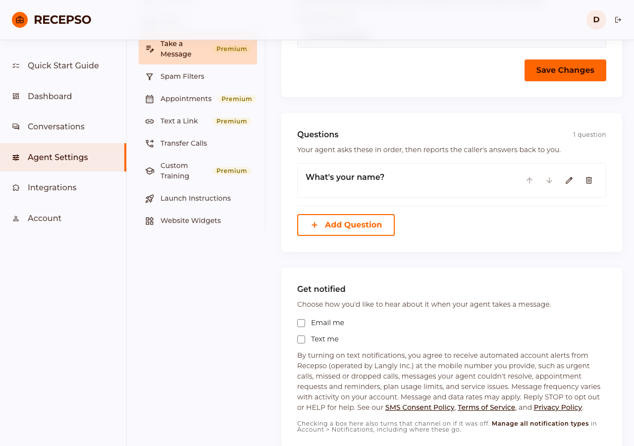Click the Recepso briefcase logo icon
The height and width of the screenshot is (446, 634).
20,20
